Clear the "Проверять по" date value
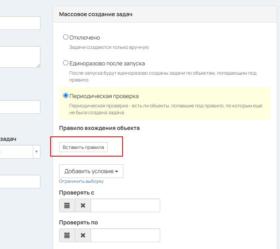The height and width of the screenshot is (249, 280). (83, 235)
